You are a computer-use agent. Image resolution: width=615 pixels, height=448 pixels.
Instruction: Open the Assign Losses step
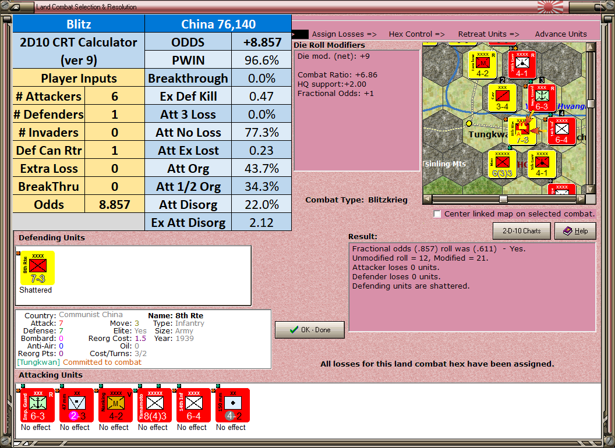click(x=344, y=34)
